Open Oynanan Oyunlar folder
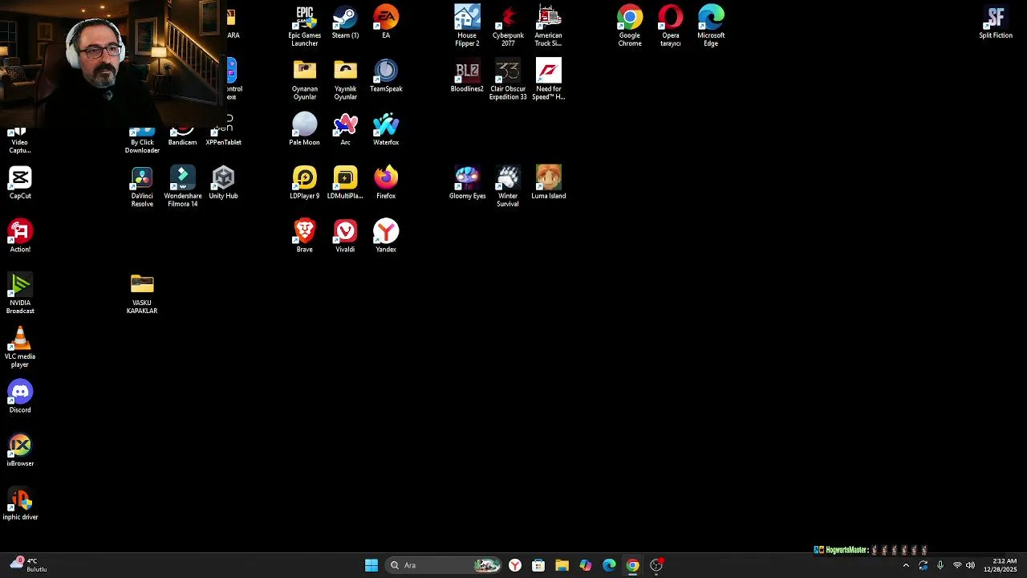The height and width of the screenshot is (578, 1027). coord(304,79)
